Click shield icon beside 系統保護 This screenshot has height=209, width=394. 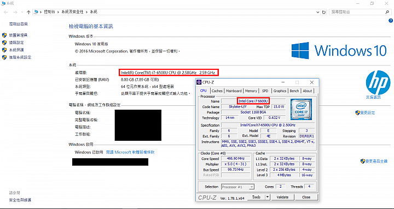[x=4, y=50]
